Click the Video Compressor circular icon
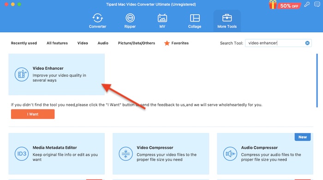Viewport: 323px width, 180px height. [126, 154]
